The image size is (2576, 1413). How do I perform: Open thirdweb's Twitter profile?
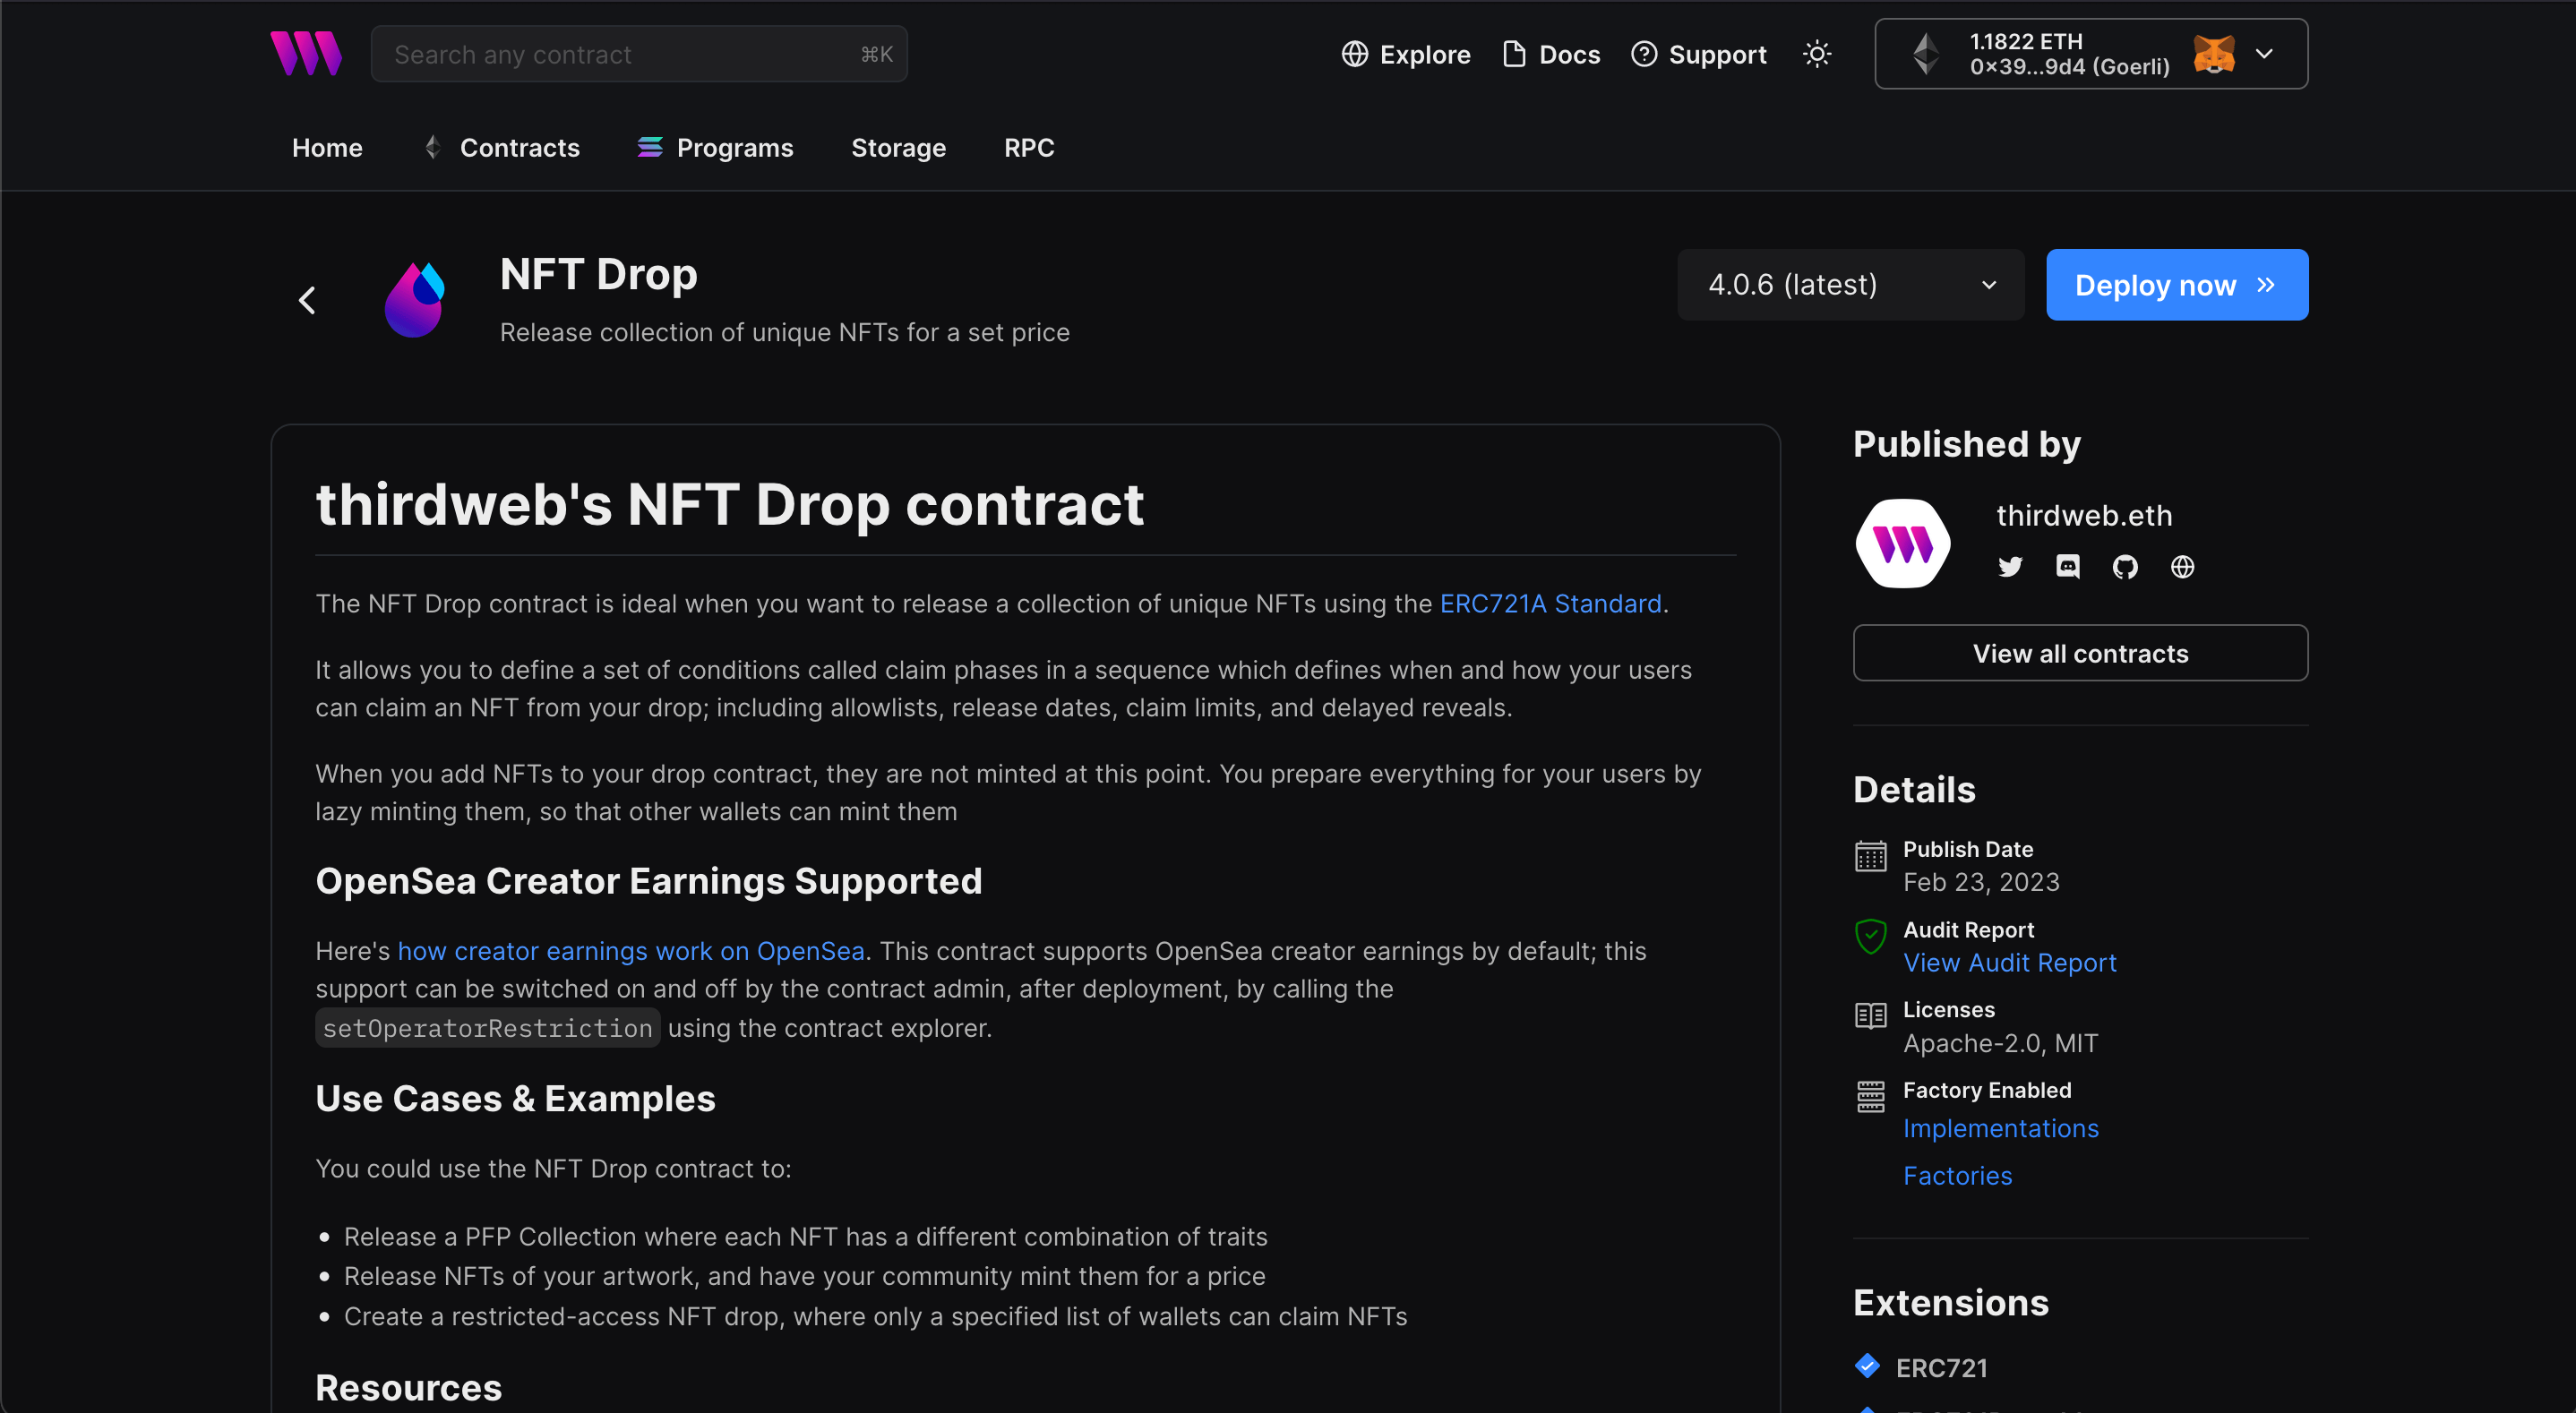(x=2010, y=567)
